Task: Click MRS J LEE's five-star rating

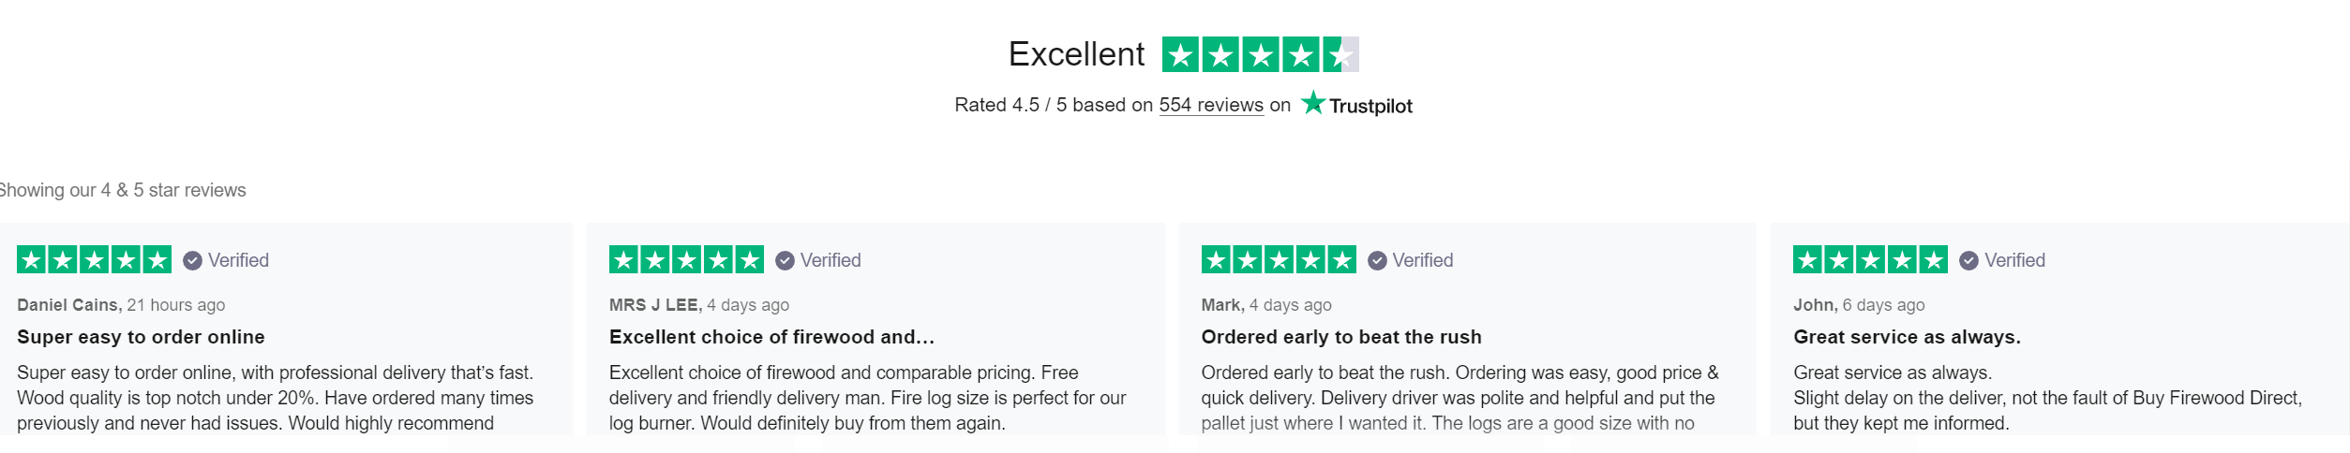Action: 686,259
